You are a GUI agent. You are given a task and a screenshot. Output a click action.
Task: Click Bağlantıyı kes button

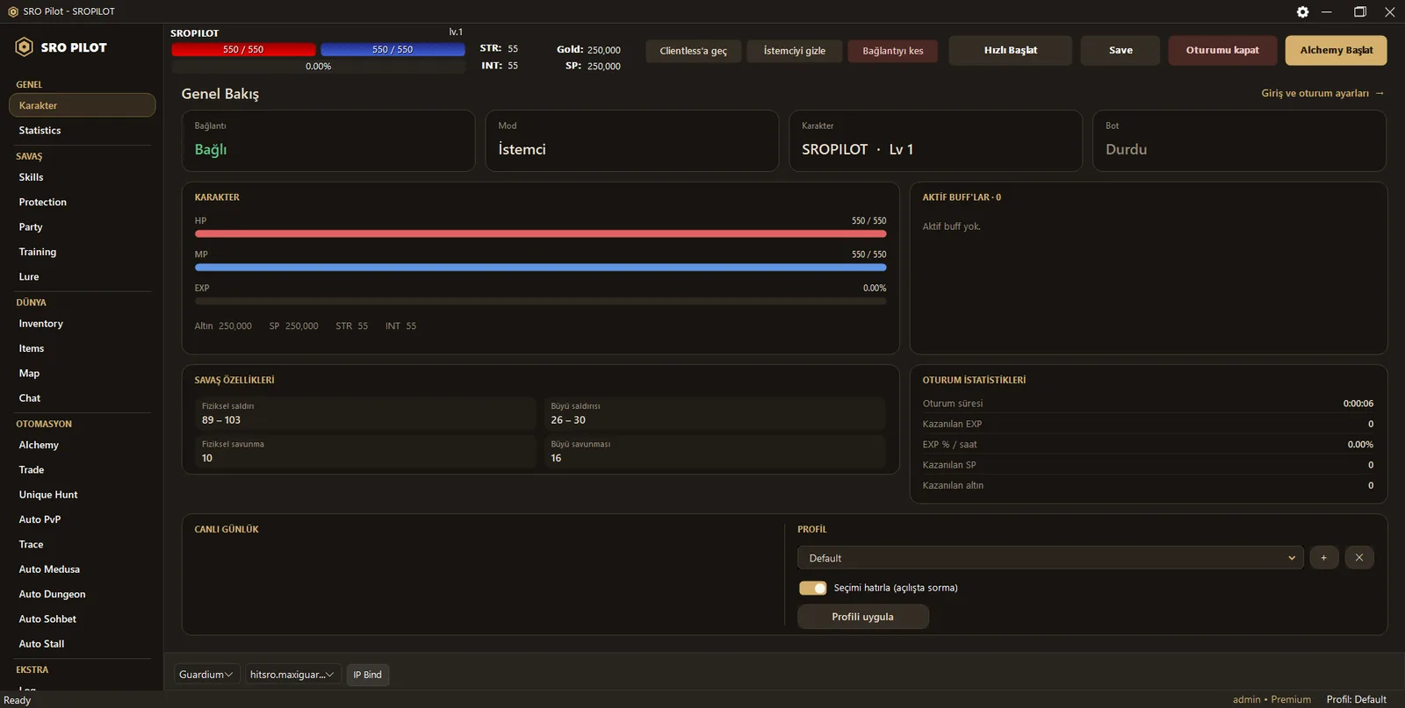coord(892,51)
